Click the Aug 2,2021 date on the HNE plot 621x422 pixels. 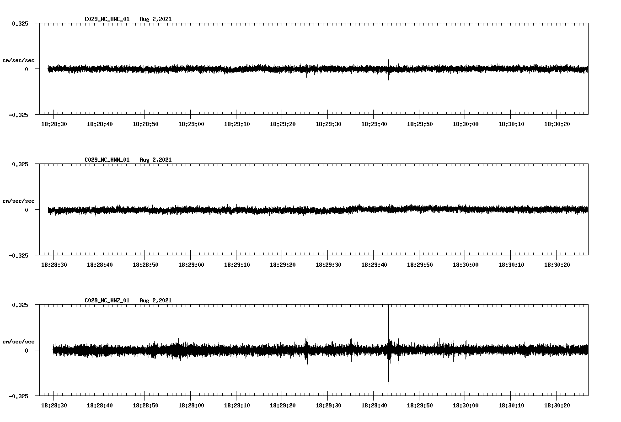(x=155, y=19)
